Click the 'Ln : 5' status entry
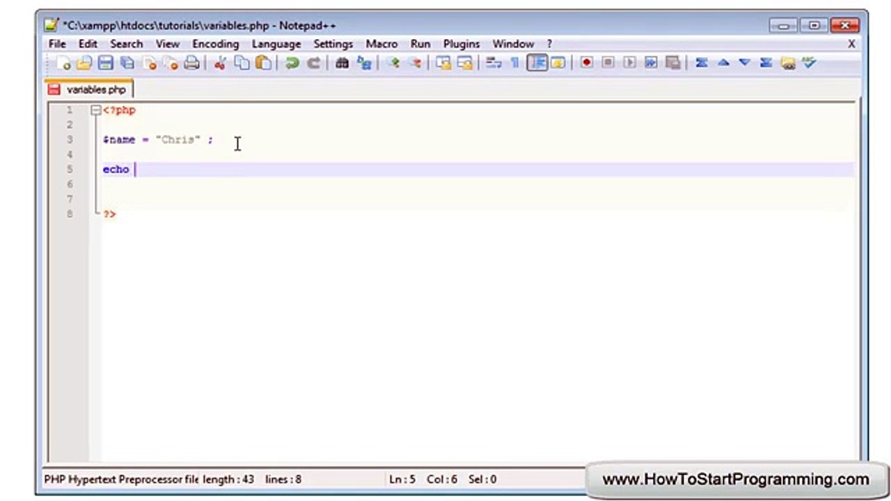The width and height of the screenshot is (891, 501). [x=402, y=479]
